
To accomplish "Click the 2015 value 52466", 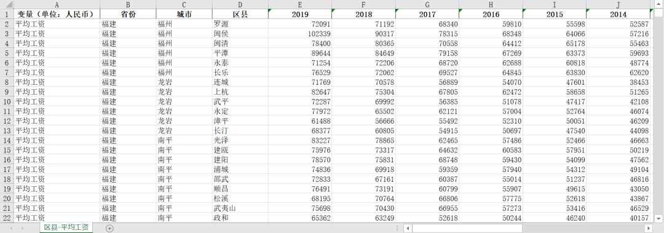I will coord(555,140).
